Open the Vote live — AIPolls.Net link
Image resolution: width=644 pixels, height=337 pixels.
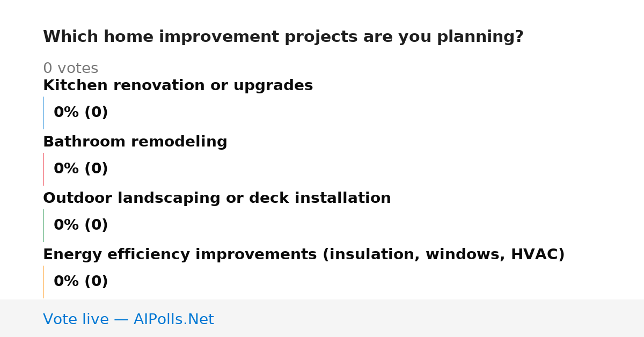click(x=128, y=319)
